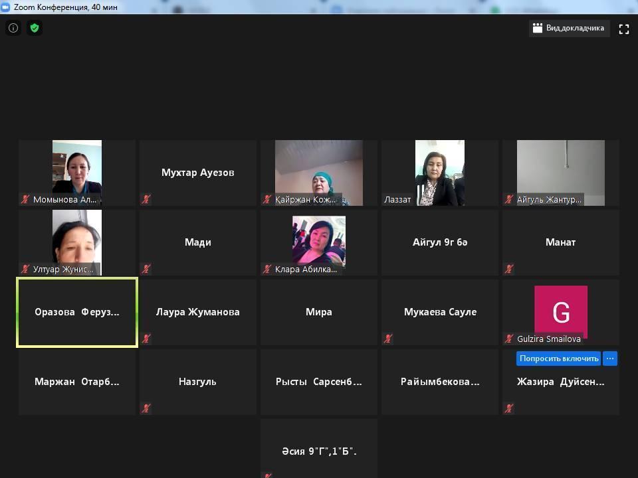
Task: Select the Райымбекова participant name
Action: click(x=440, y=382)
